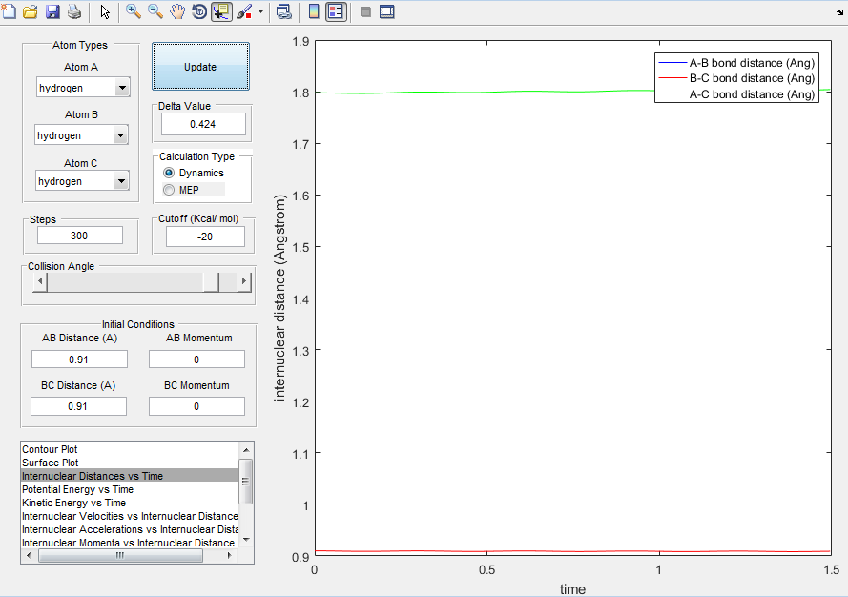The width and height of the screenshot is (848, 597).
Task: Select Contour Plot from the list
Action: [51, 449]
